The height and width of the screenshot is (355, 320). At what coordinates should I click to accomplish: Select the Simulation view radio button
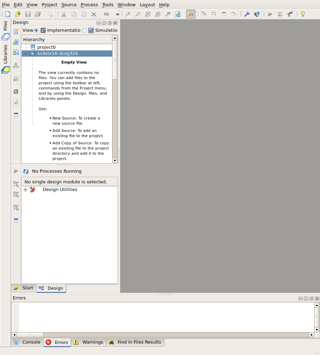[84, 30]
